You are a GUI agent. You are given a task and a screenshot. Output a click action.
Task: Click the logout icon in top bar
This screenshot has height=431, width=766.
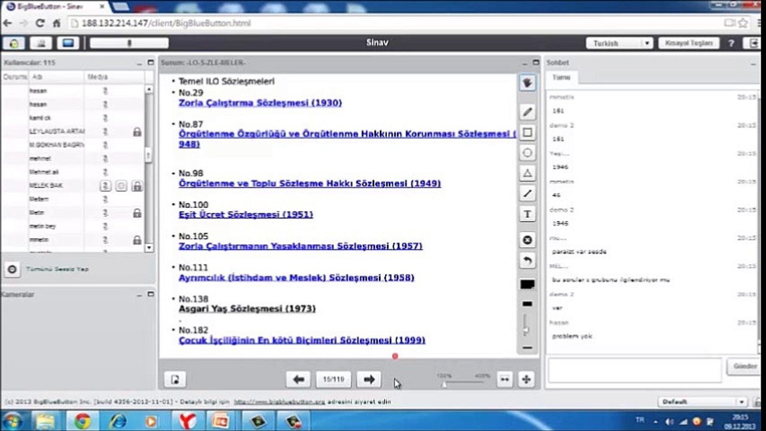pos(753,43)
